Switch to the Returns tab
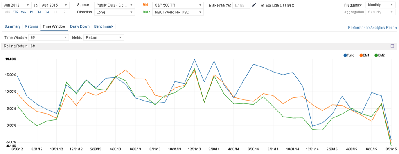Viewport: 399px width, 154px height. click(x=31, y=26)
